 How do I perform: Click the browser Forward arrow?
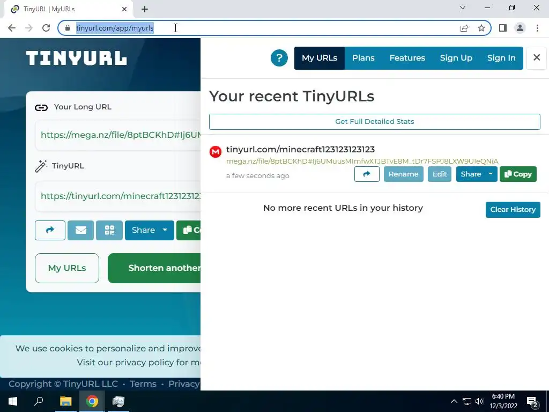29,28
